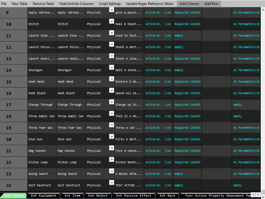
Task: Switch to the Ent Passive Effect tab
Action: click(x=133, y=196)
